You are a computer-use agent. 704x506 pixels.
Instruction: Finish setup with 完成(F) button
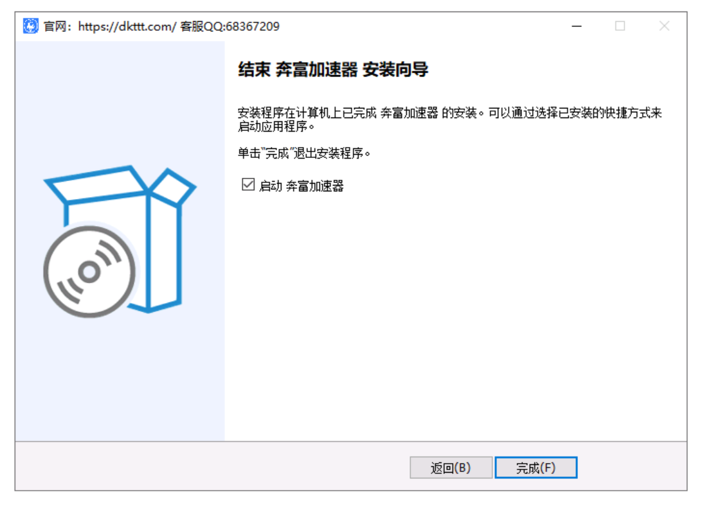pos(536,467)
